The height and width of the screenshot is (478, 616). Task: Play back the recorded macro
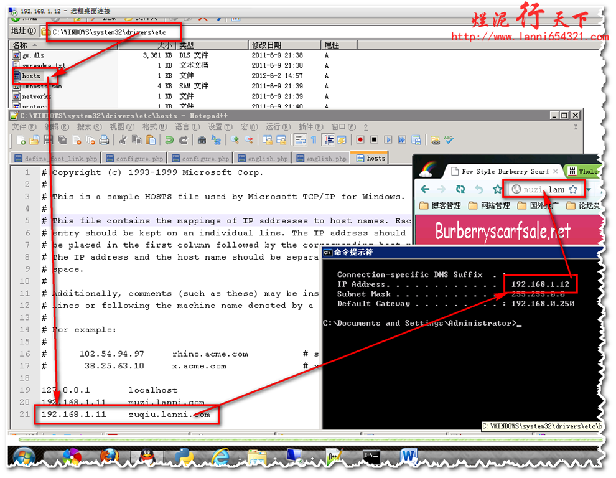(x=388, y=139)
